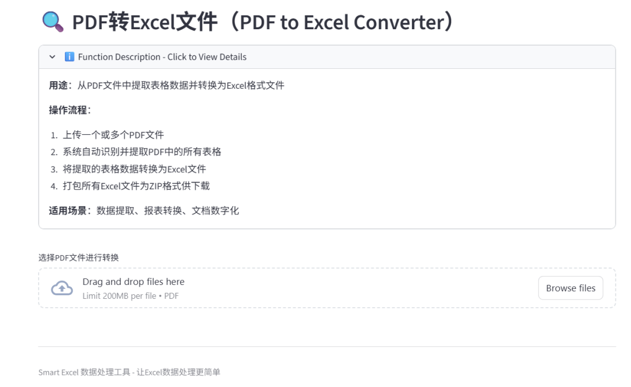Click the Smart Excel footer text
The height and width of the screenshot is (387, 631).
(129, 372)
